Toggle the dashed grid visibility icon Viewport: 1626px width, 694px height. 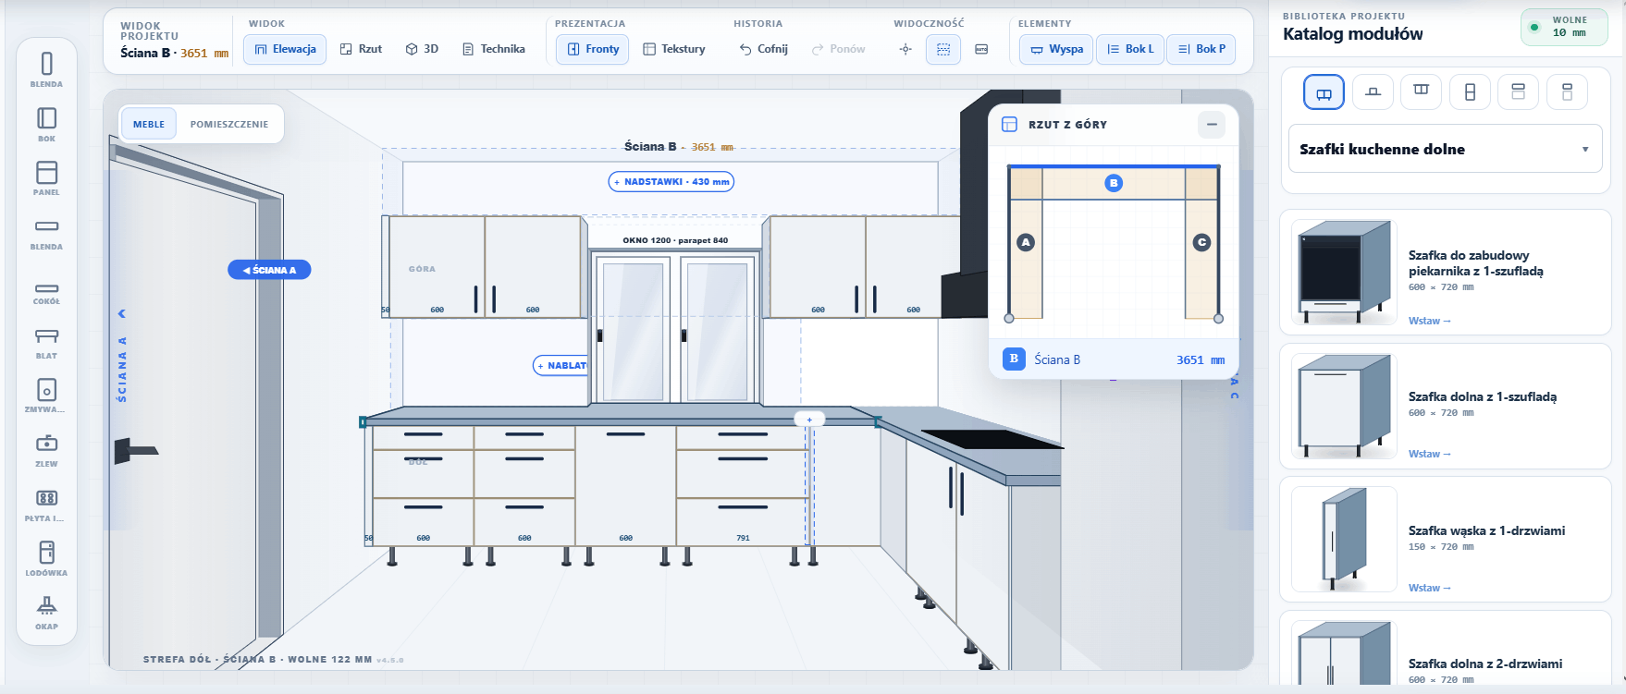(943, 49)
